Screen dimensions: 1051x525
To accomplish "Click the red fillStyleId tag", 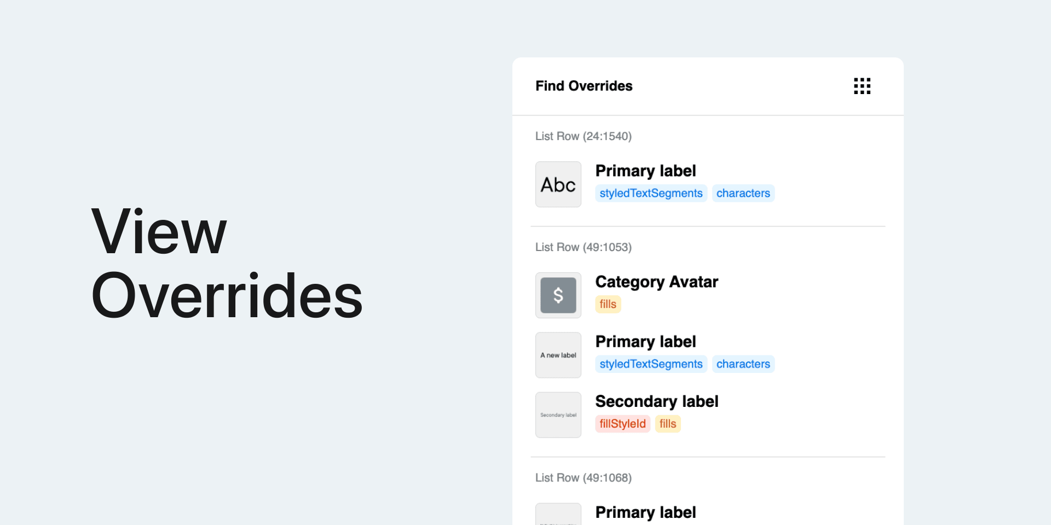I will point(622,424).
